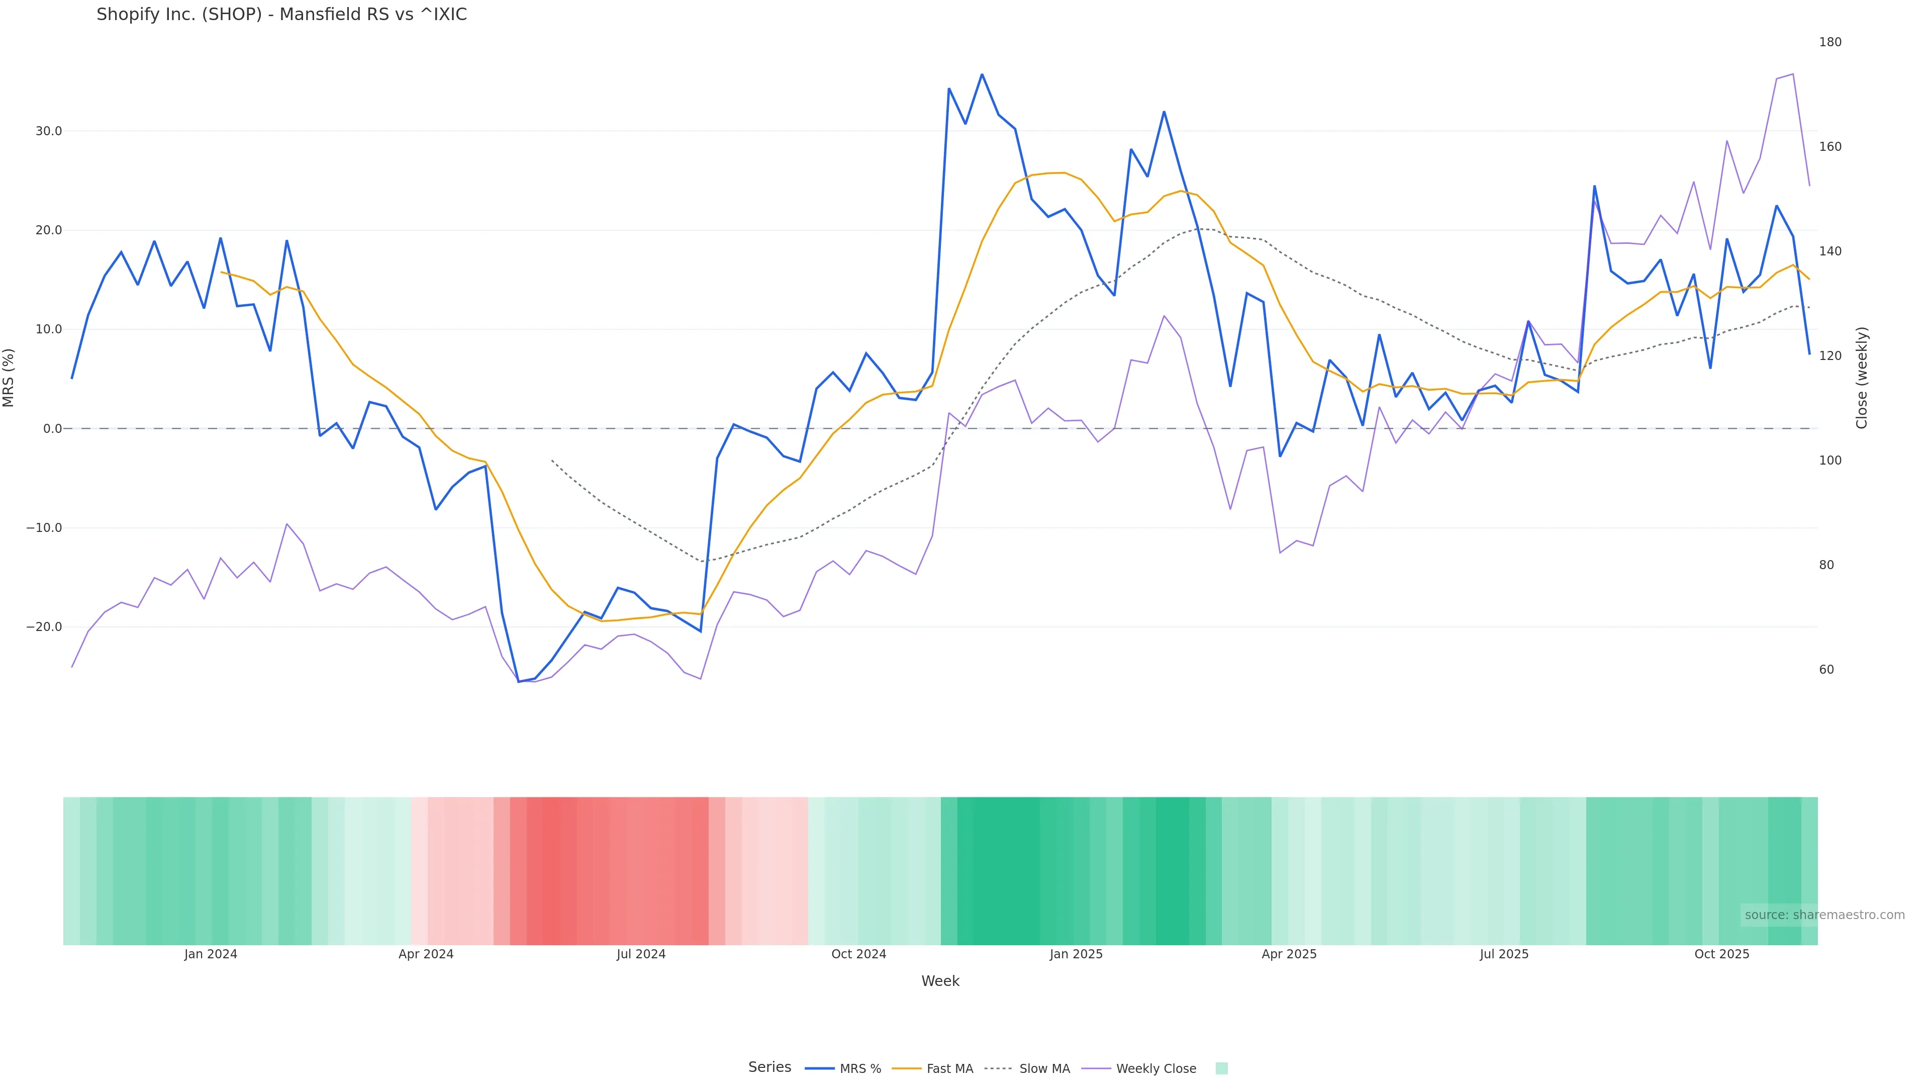Click the sharemaestro.com source label
The height and width of the screenshot is (1086, 1930).
[1823, 915]
